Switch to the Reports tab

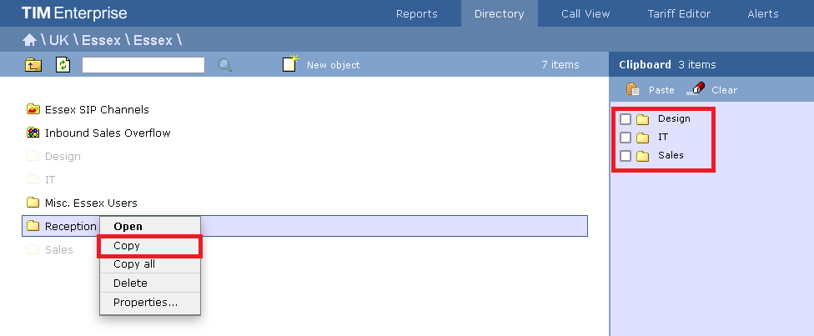[416, 13]
